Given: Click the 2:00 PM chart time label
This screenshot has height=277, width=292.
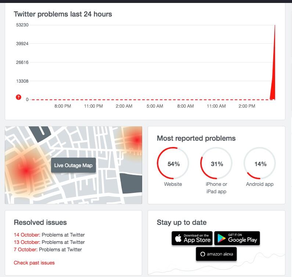Looking at the screenshot, I should click(247, 106).
